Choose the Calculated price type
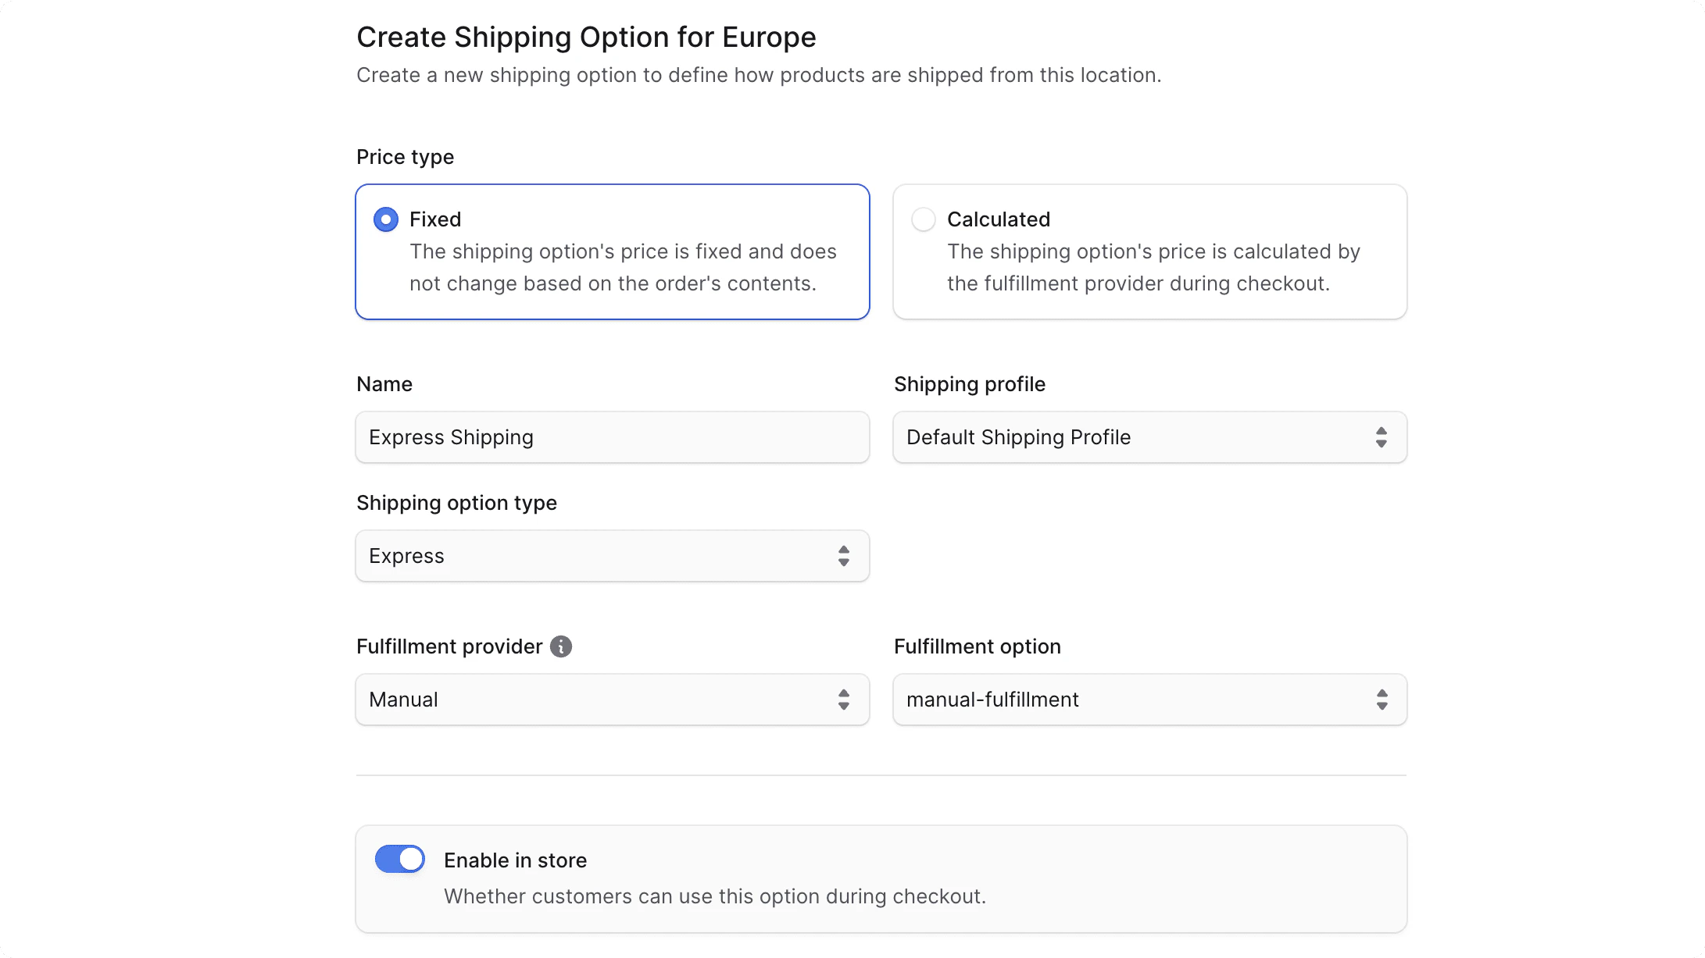 point(1149,251)
